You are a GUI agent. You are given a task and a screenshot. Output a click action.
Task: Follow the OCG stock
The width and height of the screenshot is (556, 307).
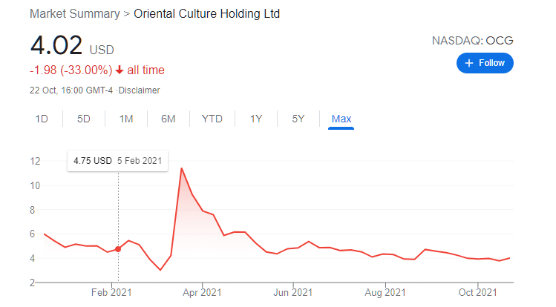[485, 63]
